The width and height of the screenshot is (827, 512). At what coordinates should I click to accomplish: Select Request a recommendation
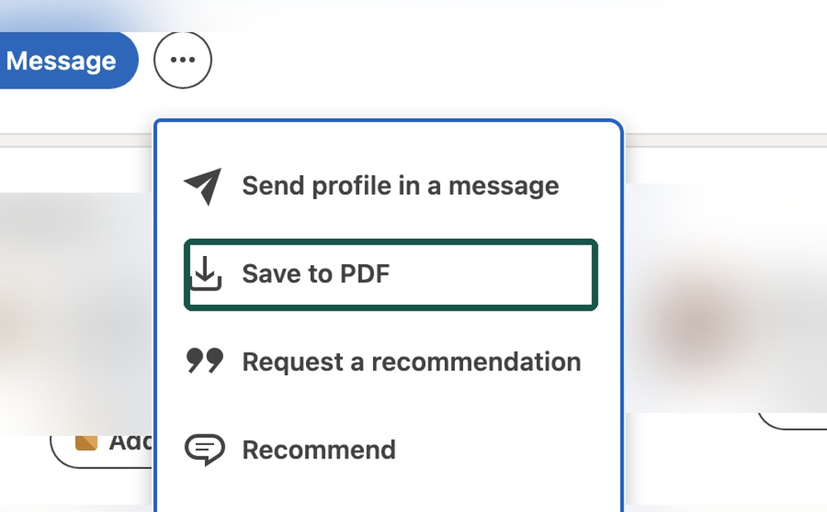pos(390,362)
